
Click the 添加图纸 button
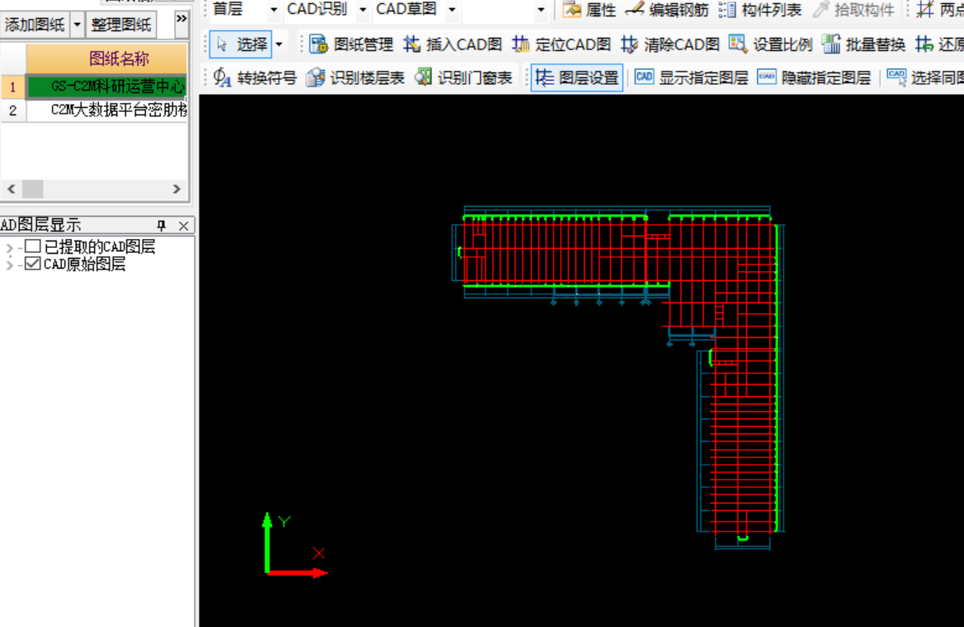[35, 25]
